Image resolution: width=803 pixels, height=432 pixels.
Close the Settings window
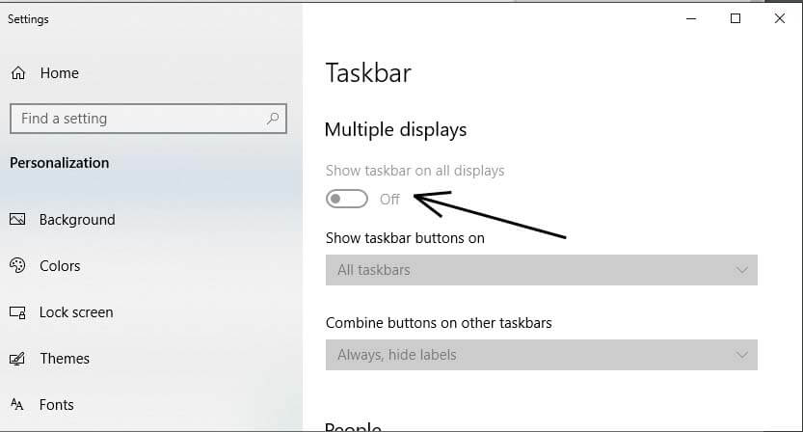coord(780,18)
